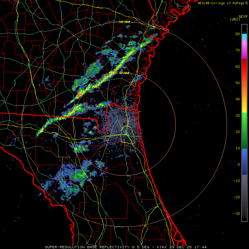The width and height of the screenshot is (249, 249).
Task: Click the 40 value on dBZ scale
Action: tap(238, 99)
